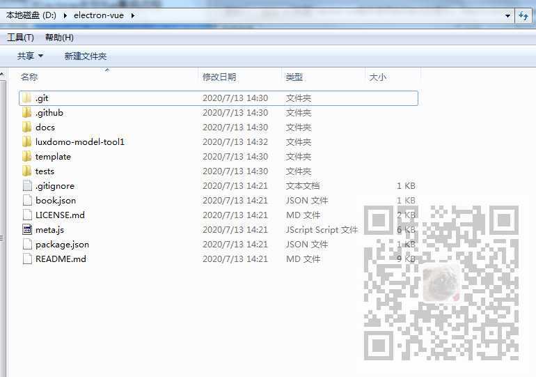Viewport: 536px width, 377px height.
Task: Click the left pane scrollbar up arrow
Action: [x=2, y=75]
